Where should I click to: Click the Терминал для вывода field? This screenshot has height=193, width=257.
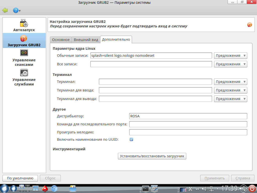(x=155, y=99)
